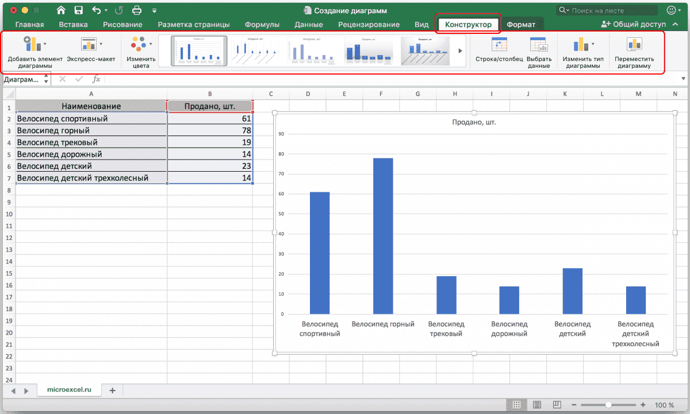Click the Общий доступ share button
Image resolution: width=690 pixels, height=414 pixels.
633,25
